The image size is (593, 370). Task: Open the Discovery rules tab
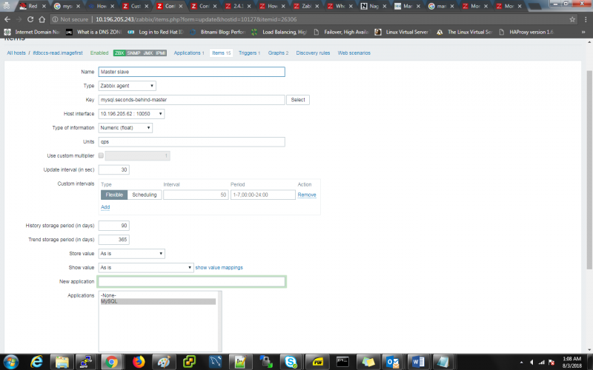pos(313,53)
